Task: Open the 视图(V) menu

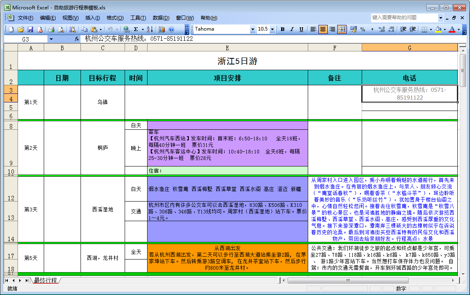Action: point(70,18)
